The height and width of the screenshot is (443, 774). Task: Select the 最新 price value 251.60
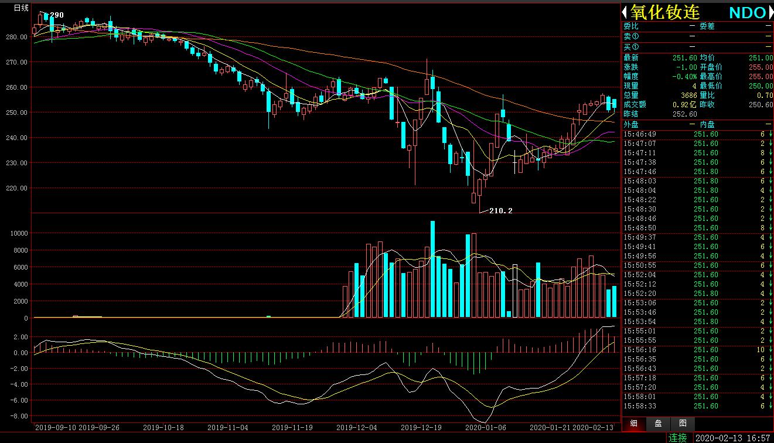pos(684,58)
